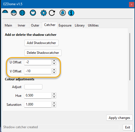
Task: Open the Adjust colour swatch
Action: pos(33,87)
